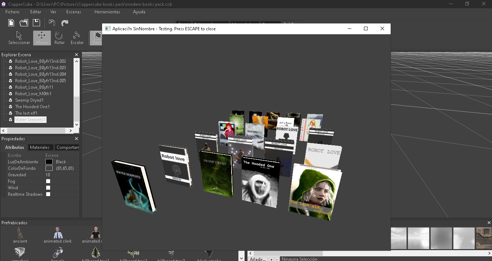
Task: Choose the Rotar tool
Action: tap(60, 38)
